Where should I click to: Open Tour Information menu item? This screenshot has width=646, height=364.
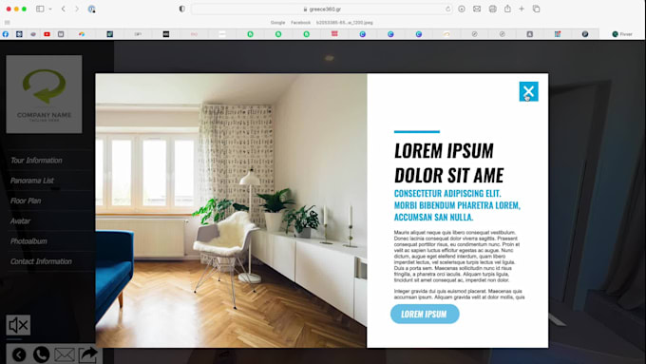pos(36,161)
